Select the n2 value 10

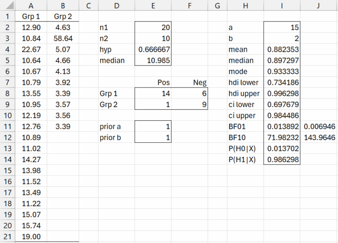click(x=153, y=38)
